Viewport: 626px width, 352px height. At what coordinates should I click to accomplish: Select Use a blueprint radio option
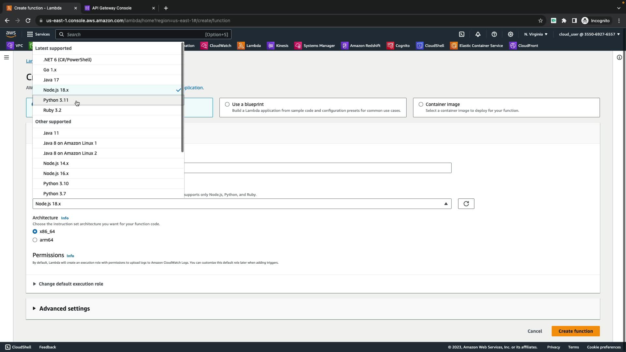pyautogui.click(x=227, y=104)
